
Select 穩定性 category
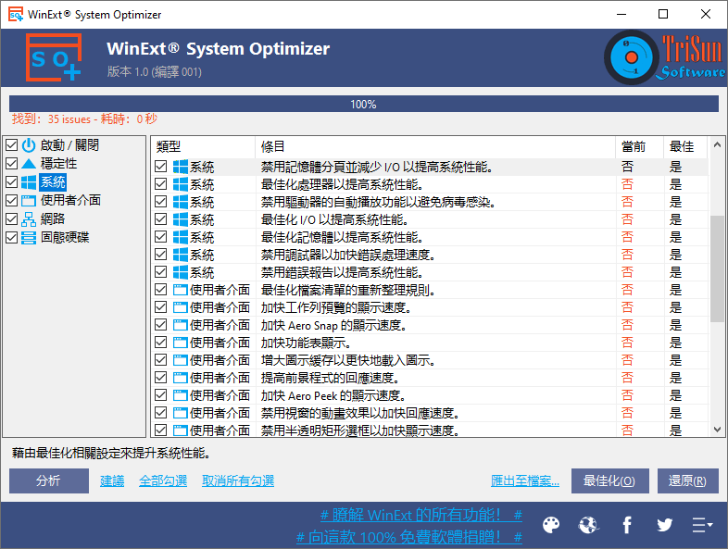pyautogui.click(x=58, y=163)
